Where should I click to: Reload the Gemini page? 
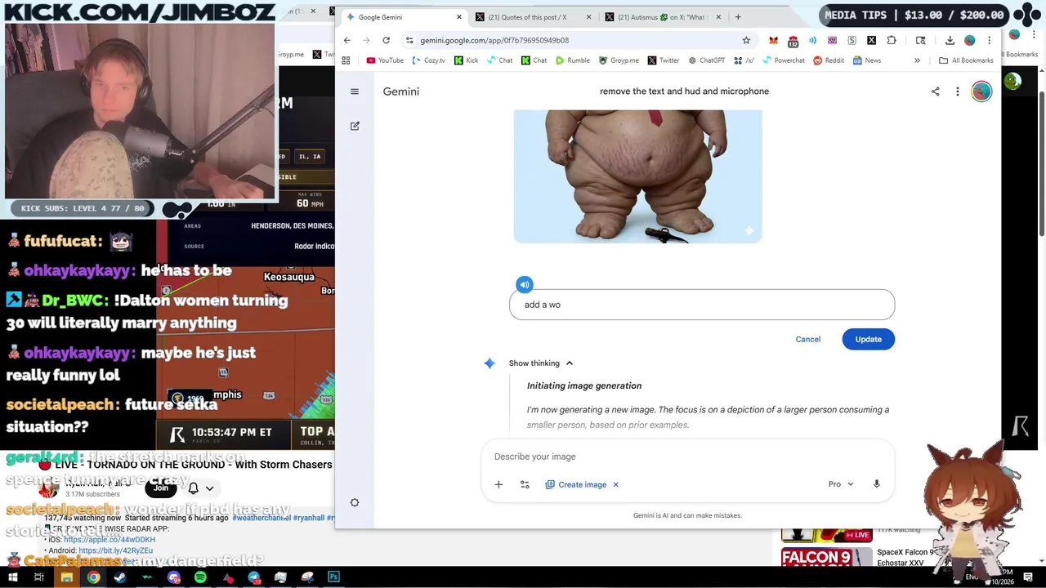tap(387, 40)
